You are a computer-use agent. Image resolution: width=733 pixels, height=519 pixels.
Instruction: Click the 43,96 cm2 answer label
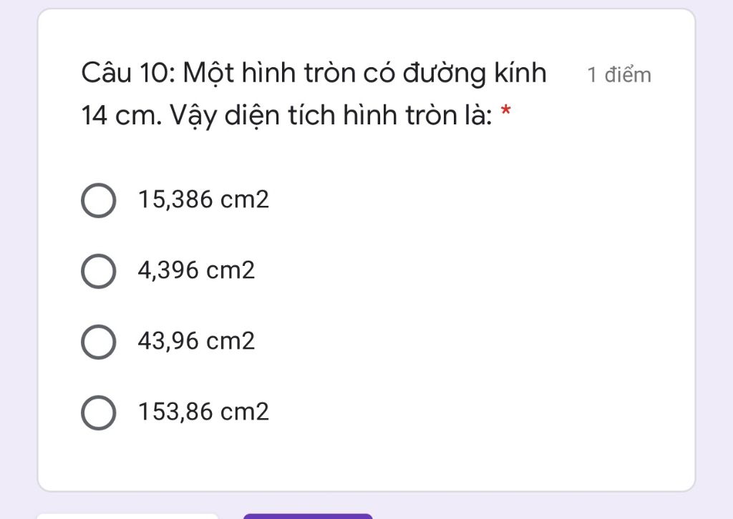(x=196, y=341)
